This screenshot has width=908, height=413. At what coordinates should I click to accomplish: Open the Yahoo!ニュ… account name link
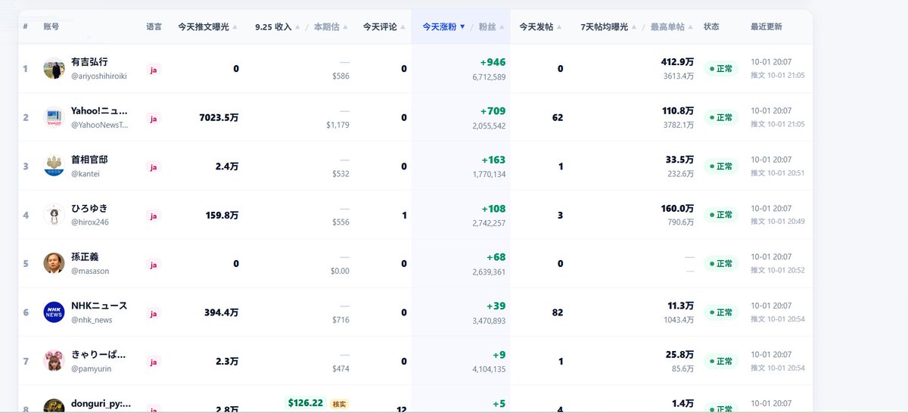point(99,110)
